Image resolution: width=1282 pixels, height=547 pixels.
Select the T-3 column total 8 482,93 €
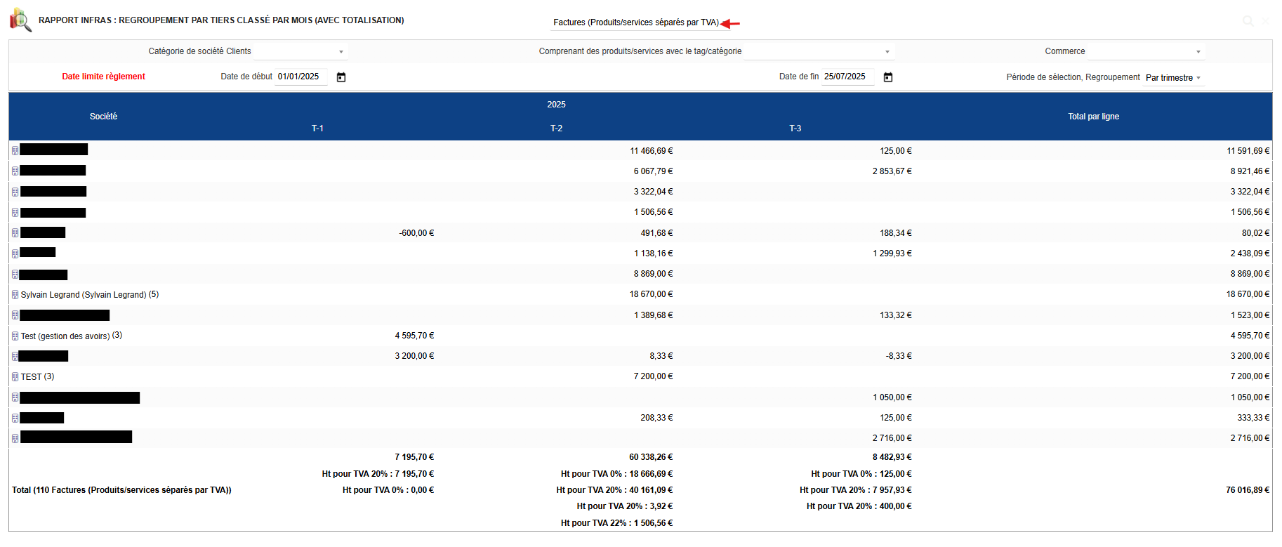click(x=892, y=457)
